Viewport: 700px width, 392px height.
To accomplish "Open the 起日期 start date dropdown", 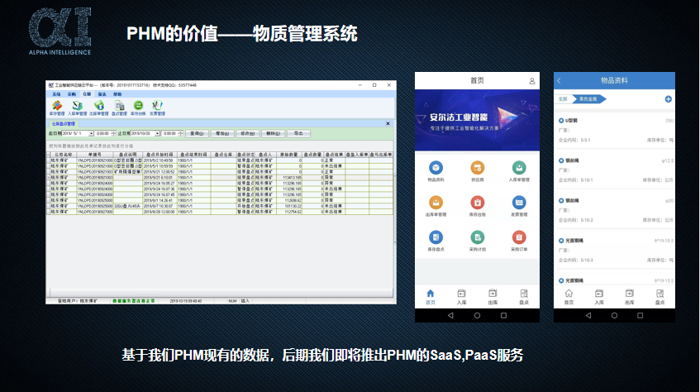I will click(90, 133).
